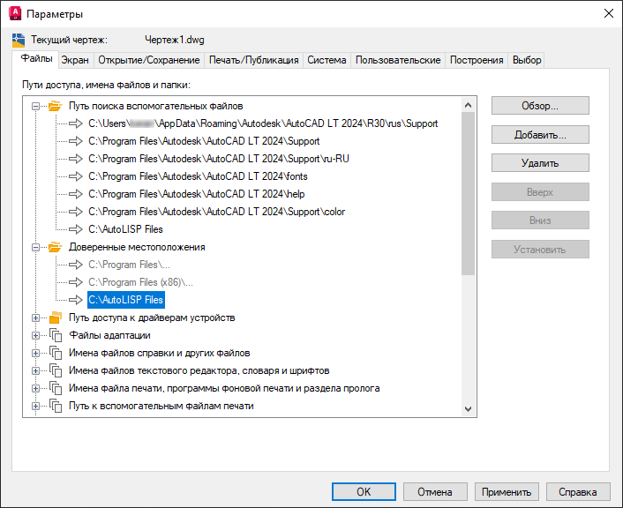Click the arrow icon beside Support\ru-RU path
Image resolution: width=623 pixels, height=508 pixels.
pyautogui.click(x=76, y=159)
